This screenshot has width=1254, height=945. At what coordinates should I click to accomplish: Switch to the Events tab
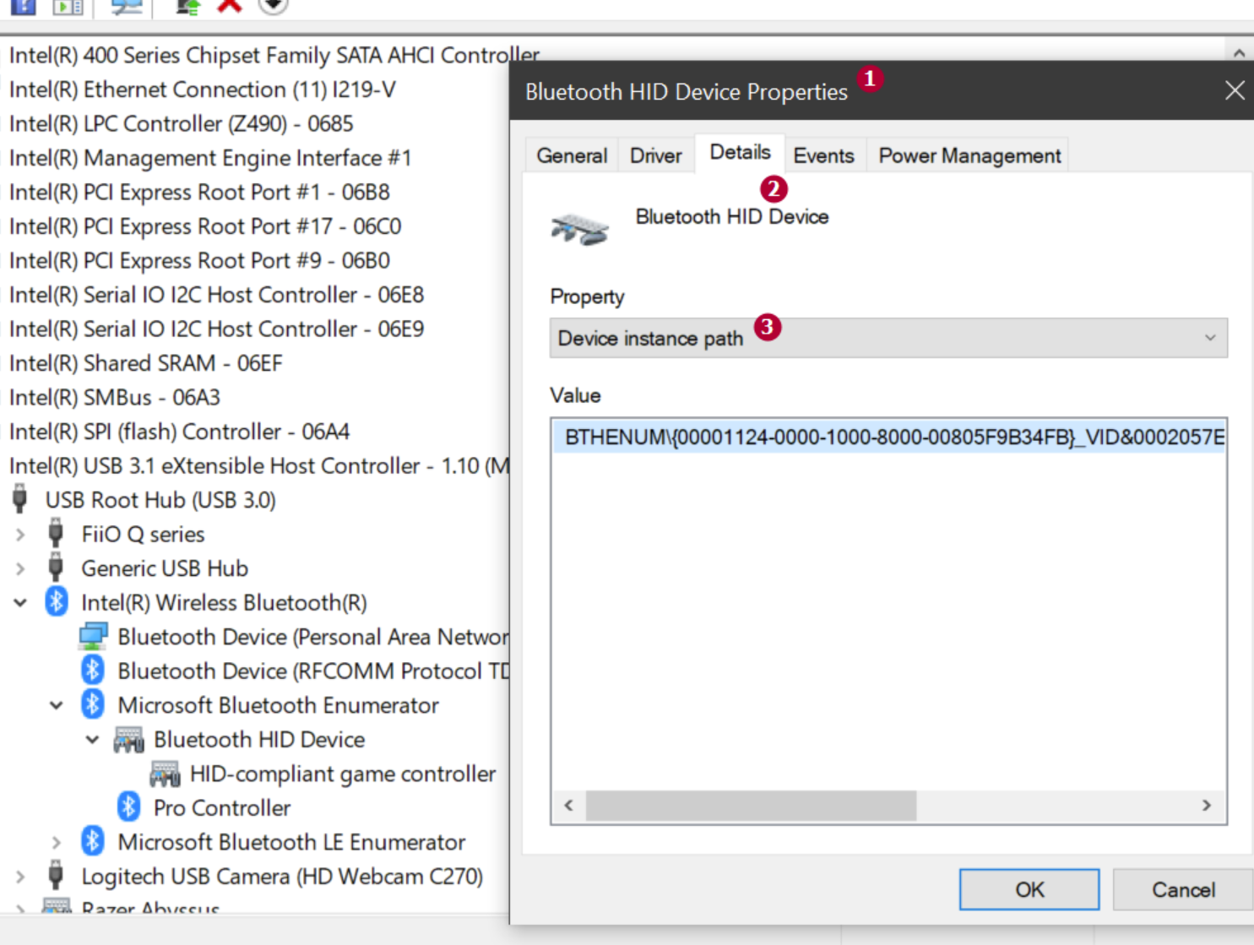(x=823, y=155)
